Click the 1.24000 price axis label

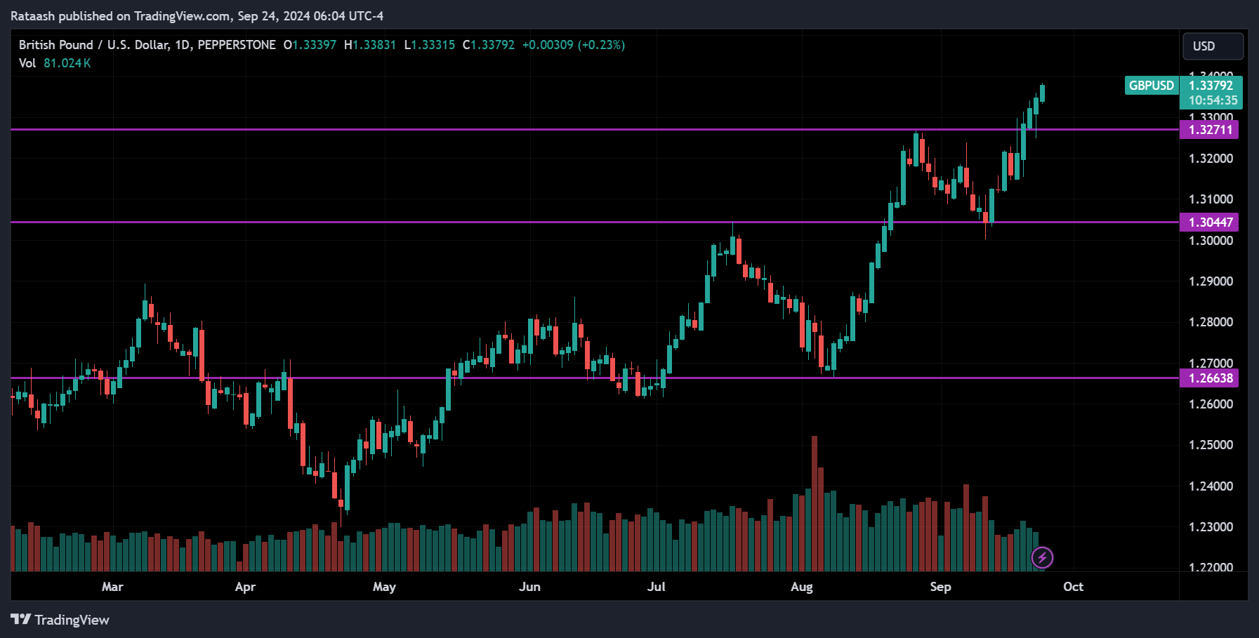1211,486
